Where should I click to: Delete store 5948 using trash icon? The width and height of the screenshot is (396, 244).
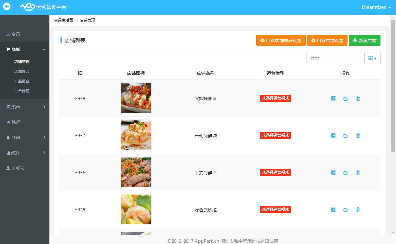pos(358,210)
